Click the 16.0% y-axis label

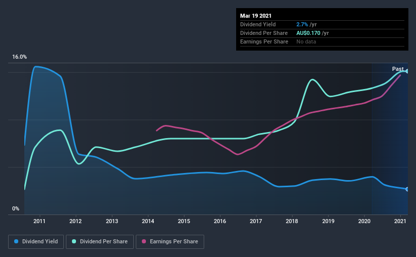[x=19, y=57]
